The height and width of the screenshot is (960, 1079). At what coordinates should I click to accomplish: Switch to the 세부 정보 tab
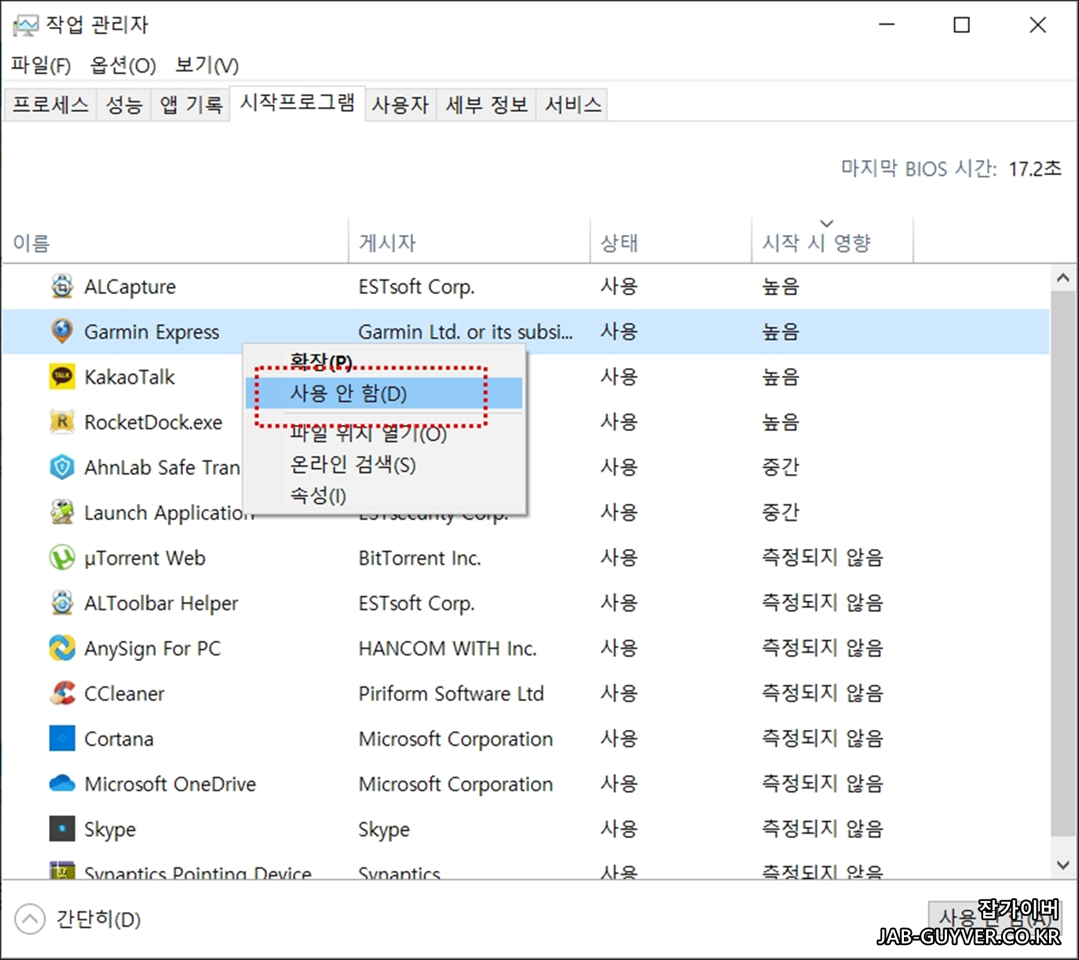487,105
